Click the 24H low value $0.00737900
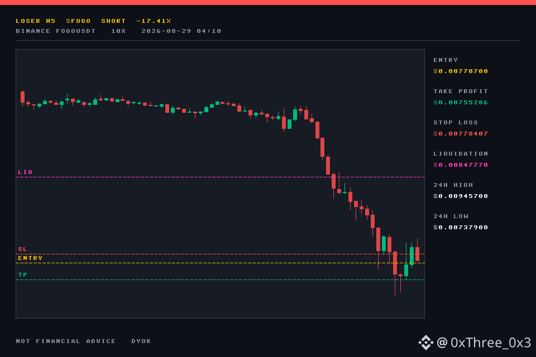 [x=461, y=228]
